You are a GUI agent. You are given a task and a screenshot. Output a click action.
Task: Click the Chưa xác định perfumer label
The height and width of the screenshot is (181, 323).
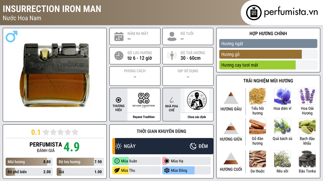[197, 117]
